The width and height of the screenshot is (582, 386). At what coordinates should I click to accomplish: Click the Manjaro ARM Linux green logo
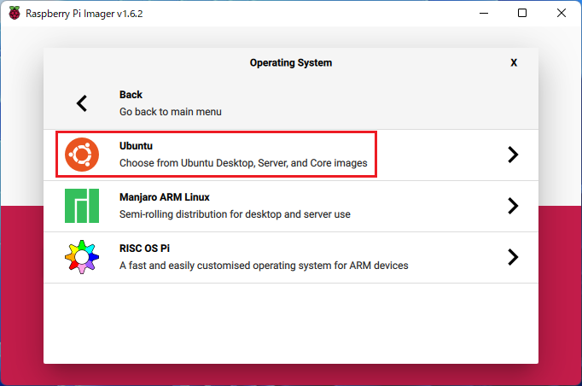[x=82, y=206]
